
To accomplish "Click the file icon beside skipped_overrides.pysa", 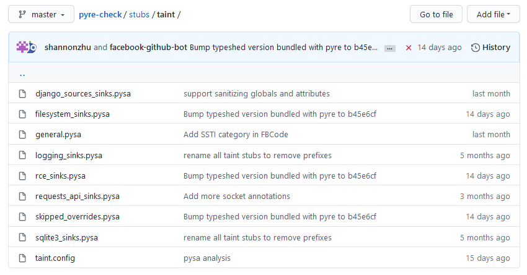I will point(22,217).
